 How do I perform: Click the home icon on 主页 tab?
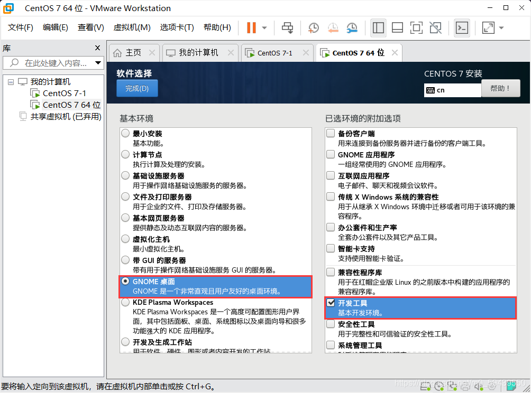click(x=117, y=53)
